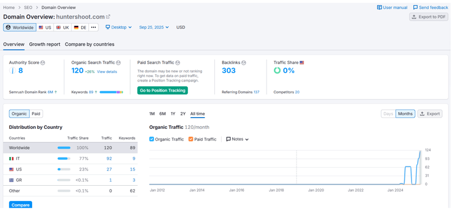
Task: Uncheck the Organic Traffic checkbox
Action: 152,139
